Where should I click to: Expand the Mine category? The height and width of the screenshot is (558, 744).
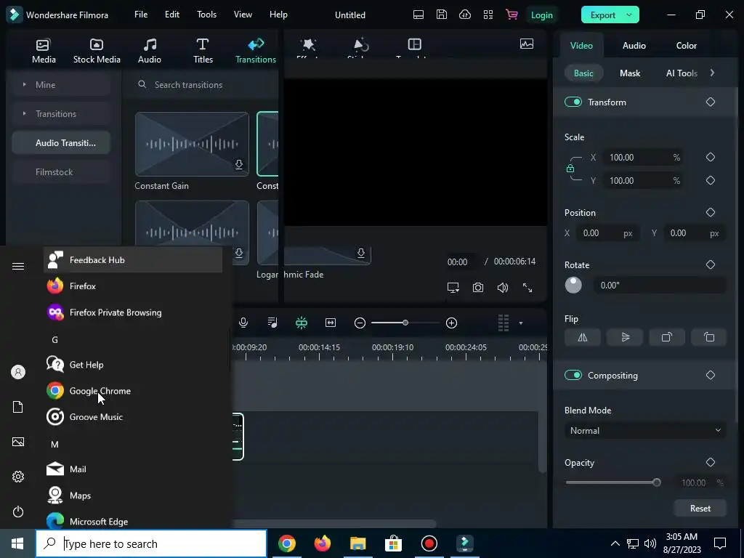click(x=24, y=84)
